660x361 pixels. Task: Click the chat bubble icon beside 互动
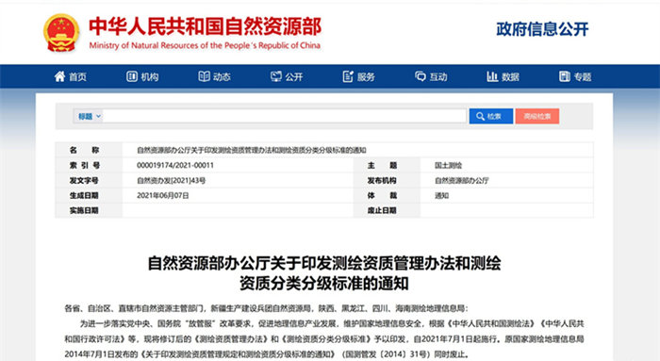421,76
